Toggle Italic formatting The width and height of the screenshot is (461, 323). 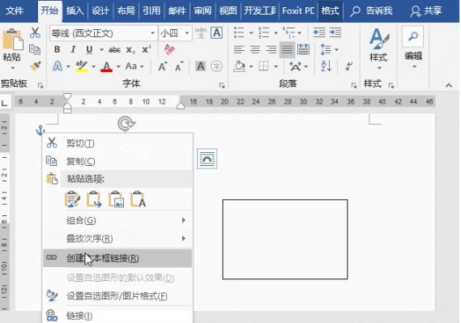[x=73, y=49]
